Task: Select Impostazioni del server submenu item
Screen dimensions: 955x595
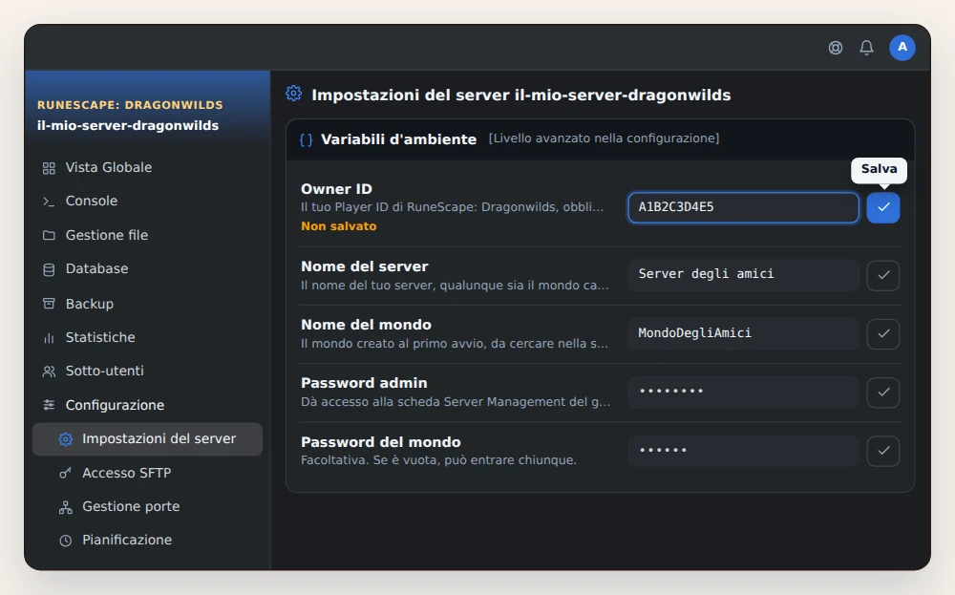Action: 147,439
